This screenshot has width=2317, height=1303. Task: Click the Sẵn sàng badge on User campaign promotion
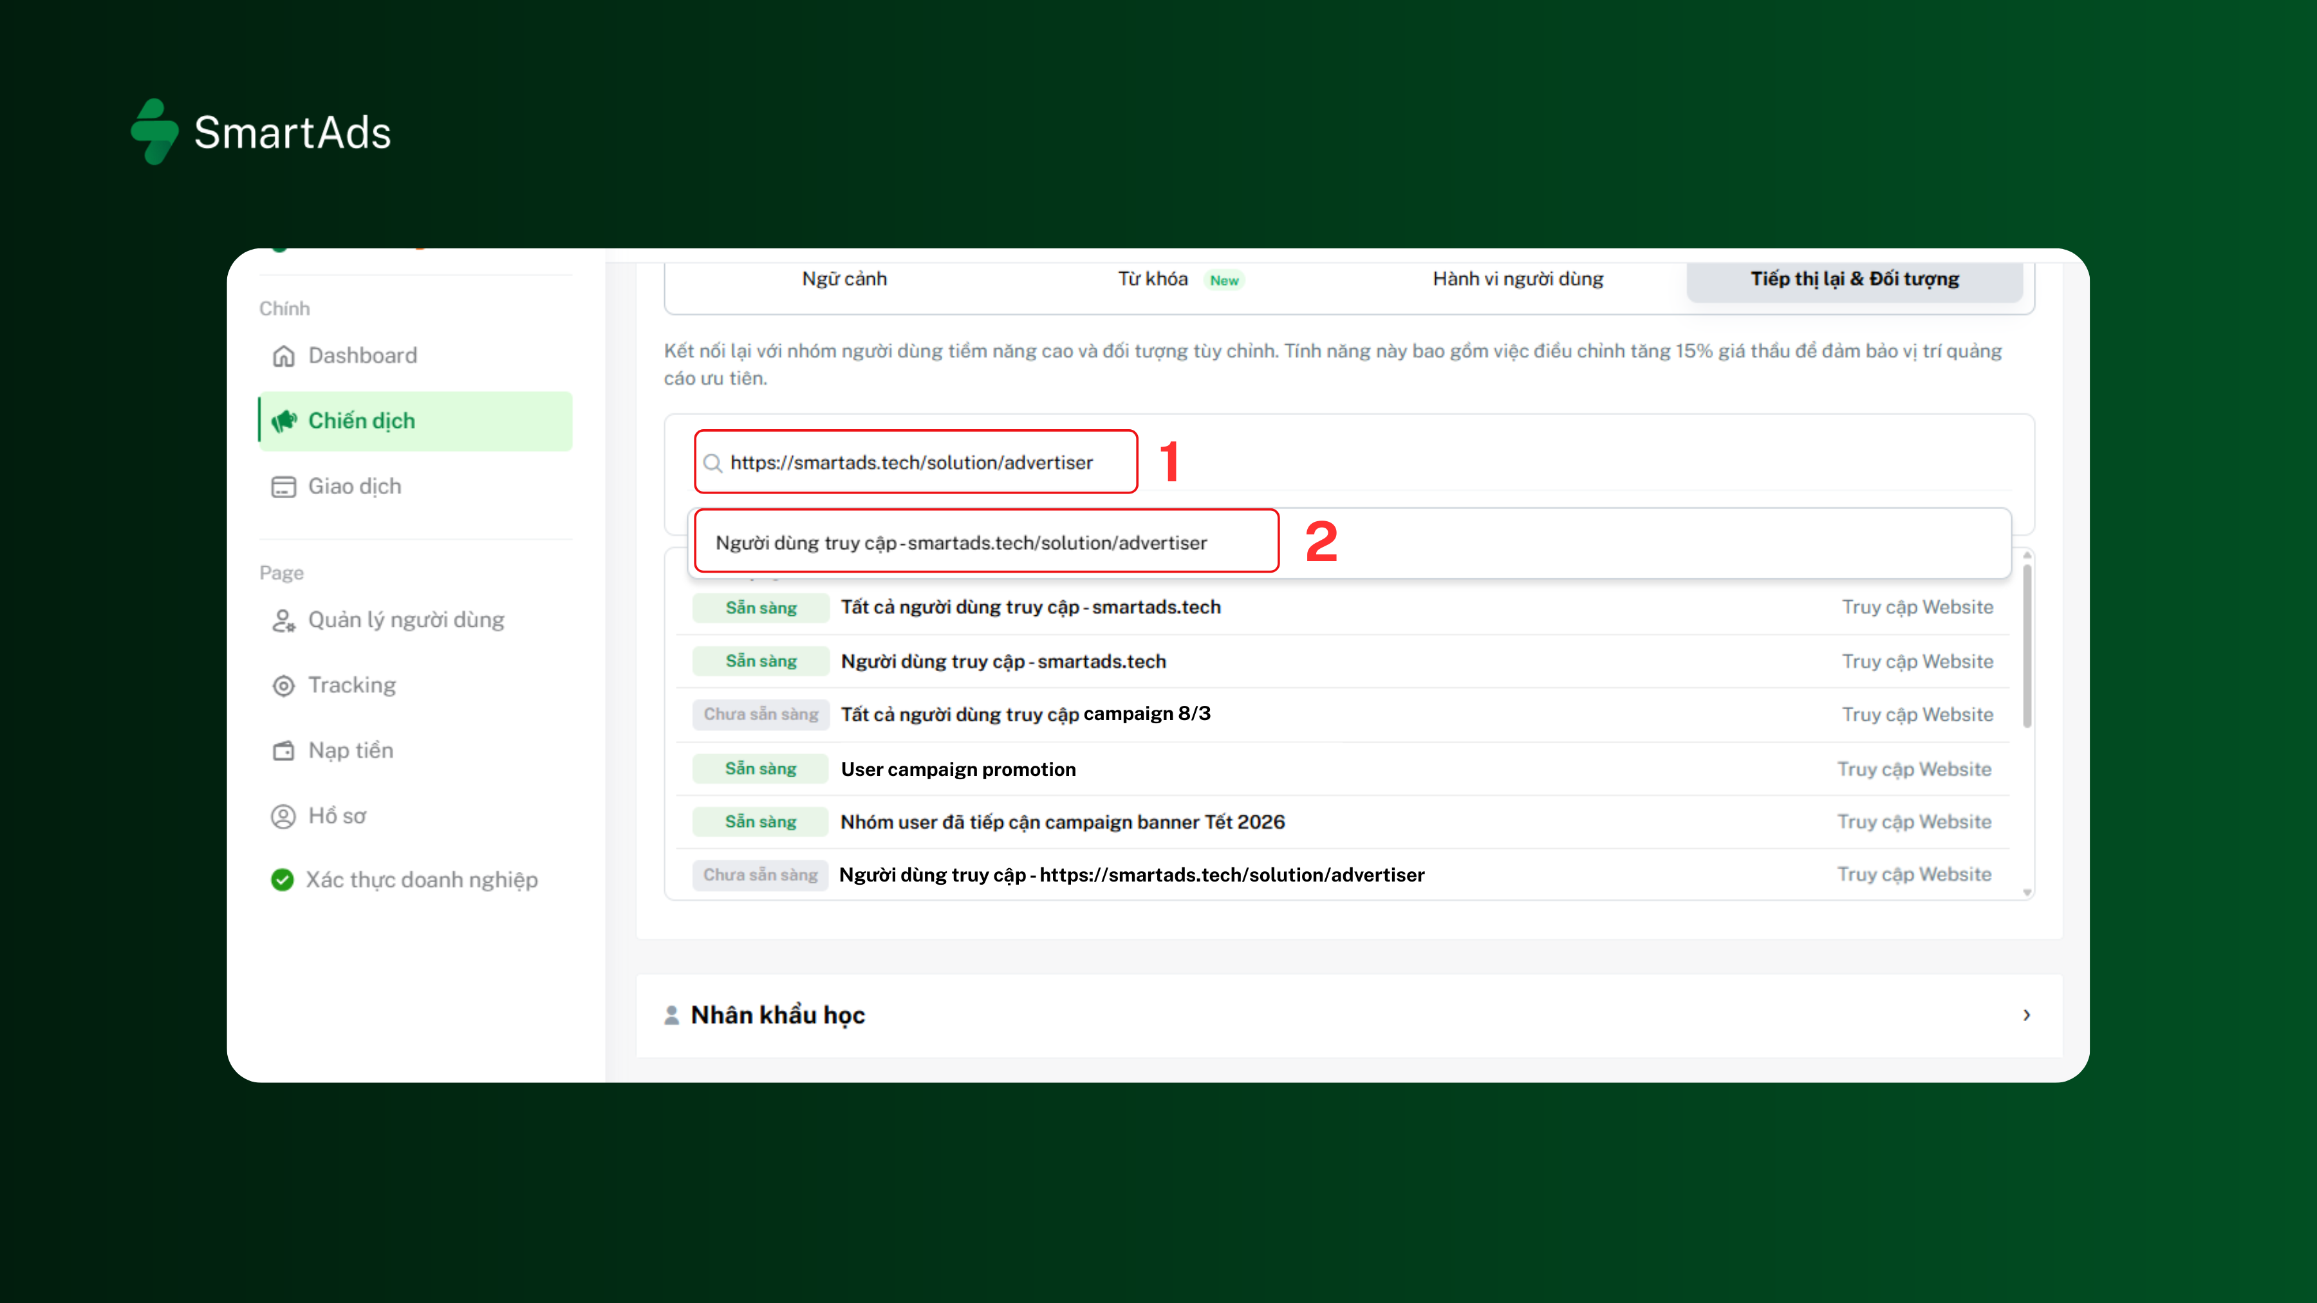pyautogui.click(x=760, y=769)
